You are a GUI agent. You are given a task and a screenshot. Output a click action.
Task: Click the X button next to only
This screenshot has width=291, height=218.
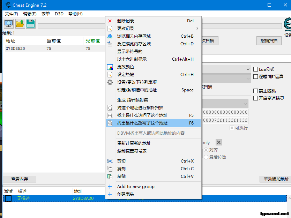(219, 143)
